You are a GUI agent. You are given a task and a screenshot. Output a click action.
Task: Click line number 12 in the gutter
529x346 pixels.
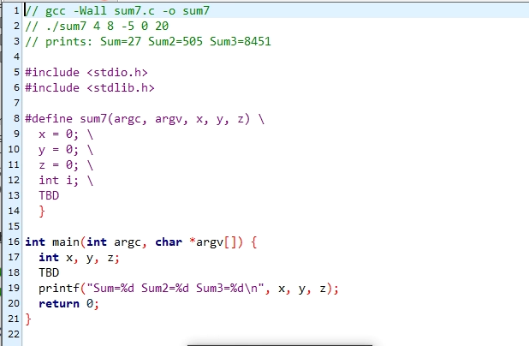click(14, 180)
